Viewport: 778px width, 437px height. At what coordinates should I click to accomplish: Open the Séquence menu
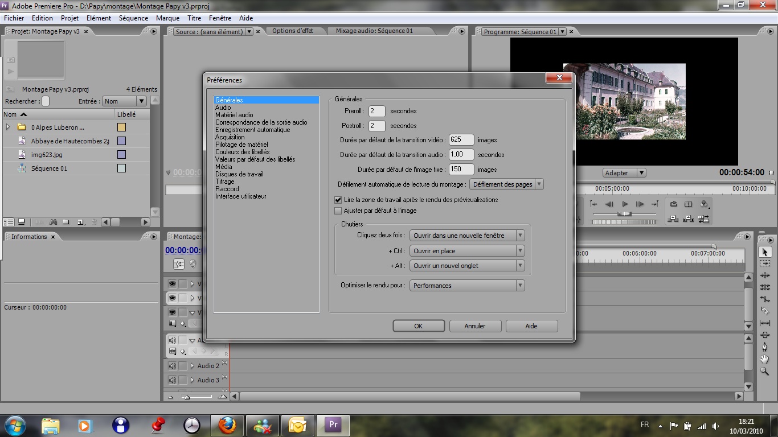[133, 18]
